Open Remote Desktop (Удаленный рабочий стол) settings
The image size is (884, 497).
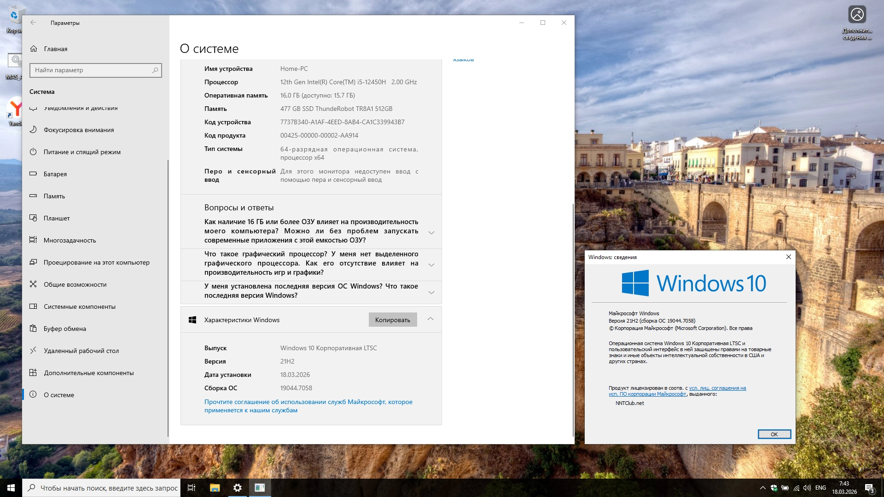point(81,351)
